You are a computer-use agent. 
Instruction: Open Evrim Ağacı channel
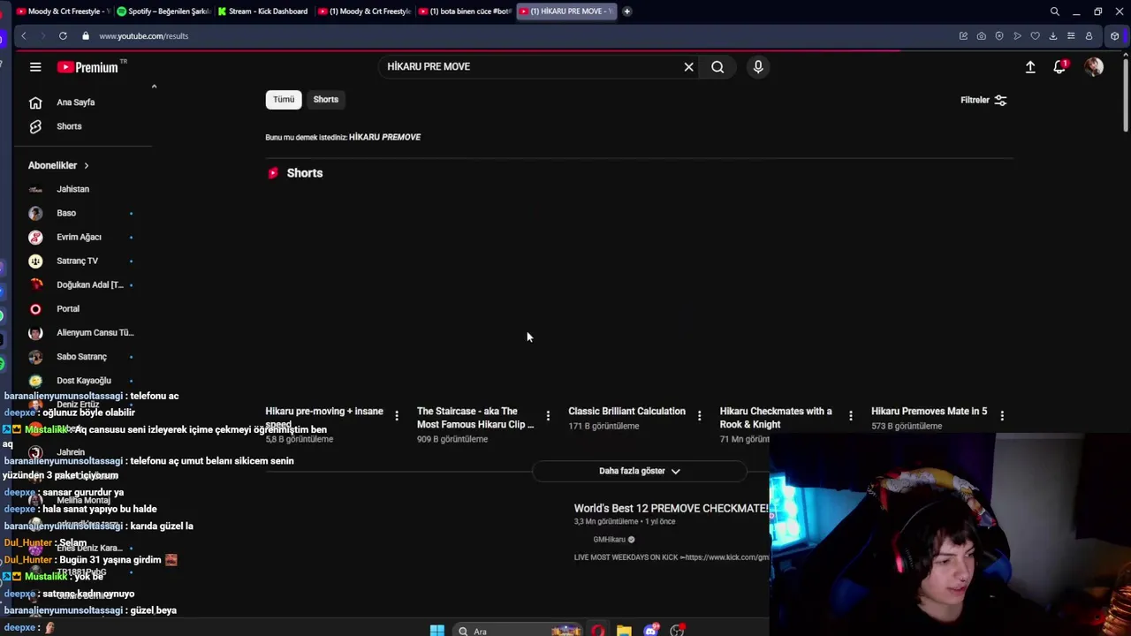pyautogui.click(x=80, y=237)
